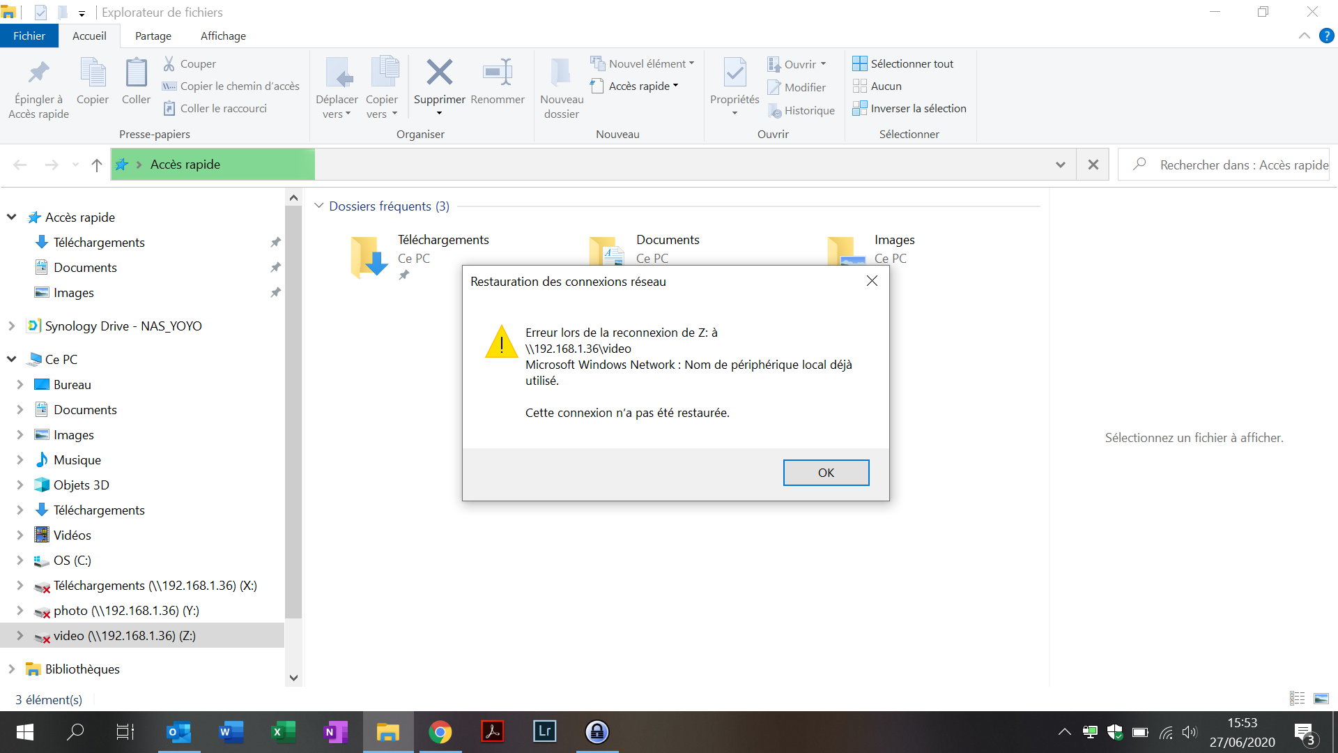Click OK in the network restore dialog

coord(826,473)
